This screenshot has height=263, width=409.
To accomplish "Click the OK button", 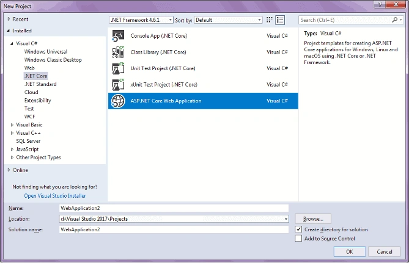I will [350, 251].
